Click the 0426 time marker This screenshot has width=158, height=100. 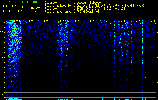coord(92,21)
